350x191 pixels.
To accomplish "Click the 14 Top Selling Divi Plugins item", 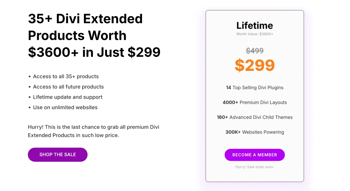I will [x=255, y=88].
